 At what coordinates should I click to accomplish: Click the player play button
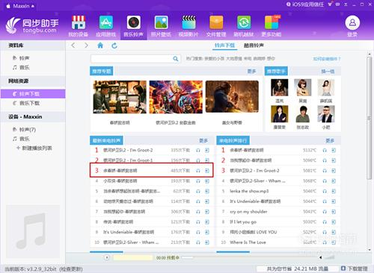click(x=107, y=257)
